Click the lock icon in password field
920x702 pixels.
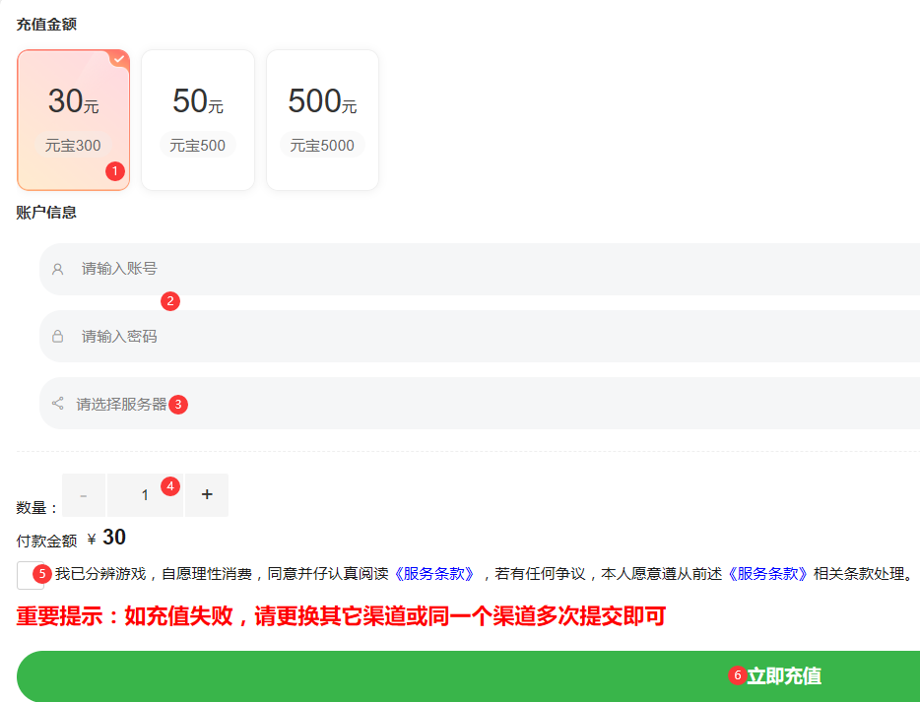(57, 336)
